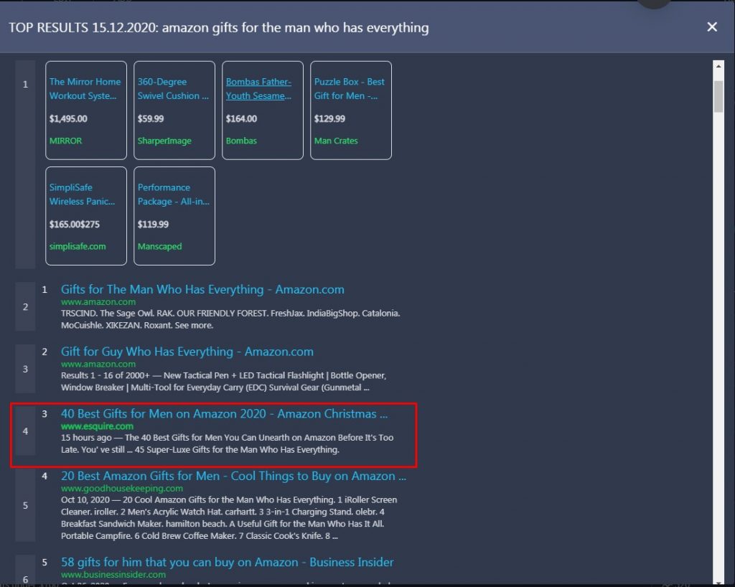Click the $165.00$275 price
This screenshot has width=735, height=587.
75,225
